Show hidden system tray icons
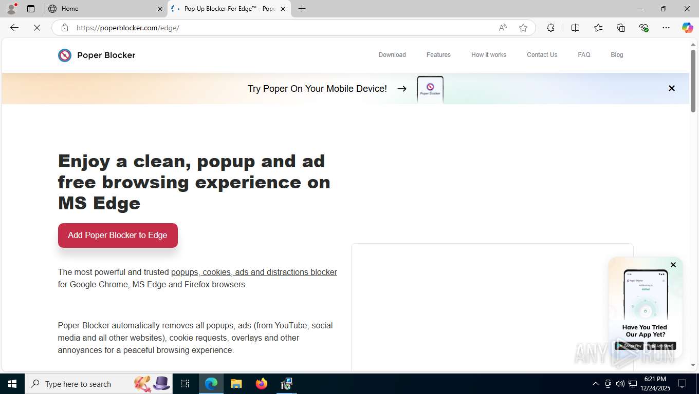699x394 pixels. point(595,384)
